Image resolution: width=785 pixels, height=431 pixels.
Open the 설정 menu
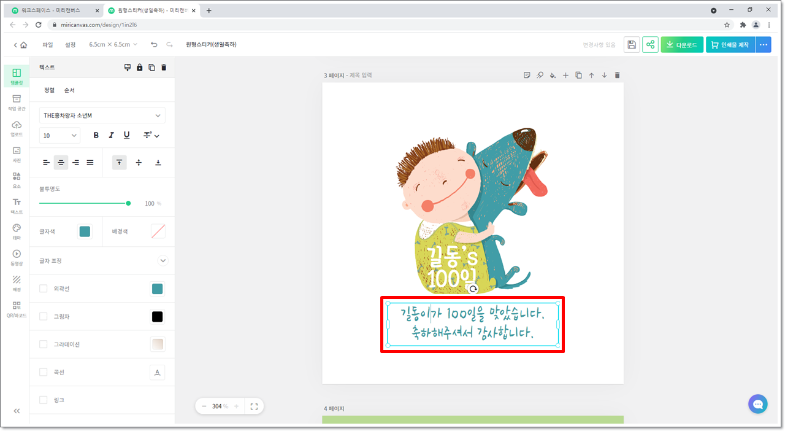click(x=71, y=45)
